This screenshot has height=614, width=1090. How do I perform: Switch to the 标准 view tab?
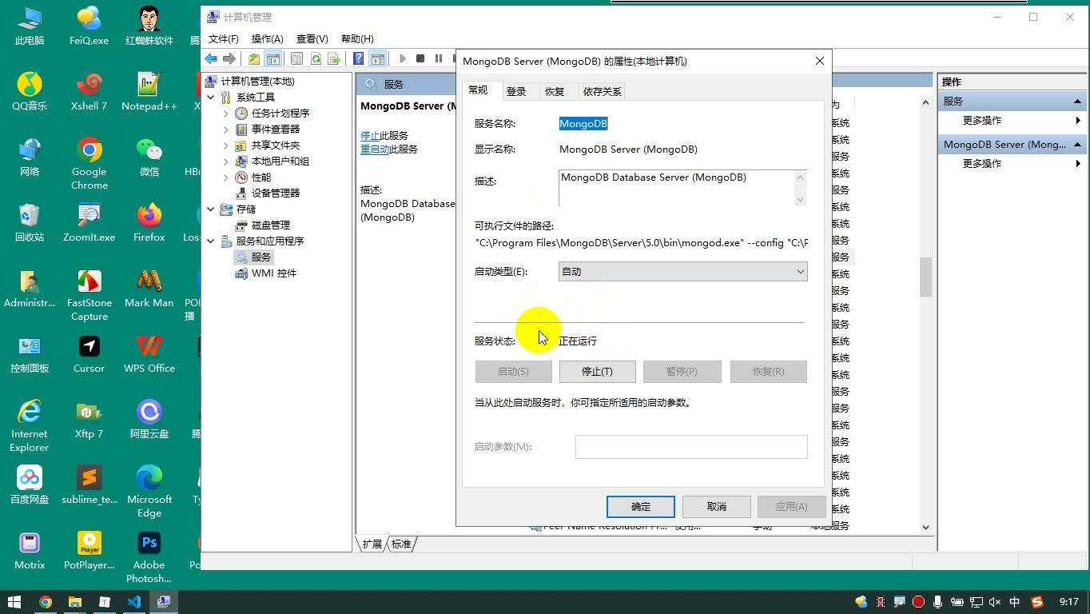(400, 544)
